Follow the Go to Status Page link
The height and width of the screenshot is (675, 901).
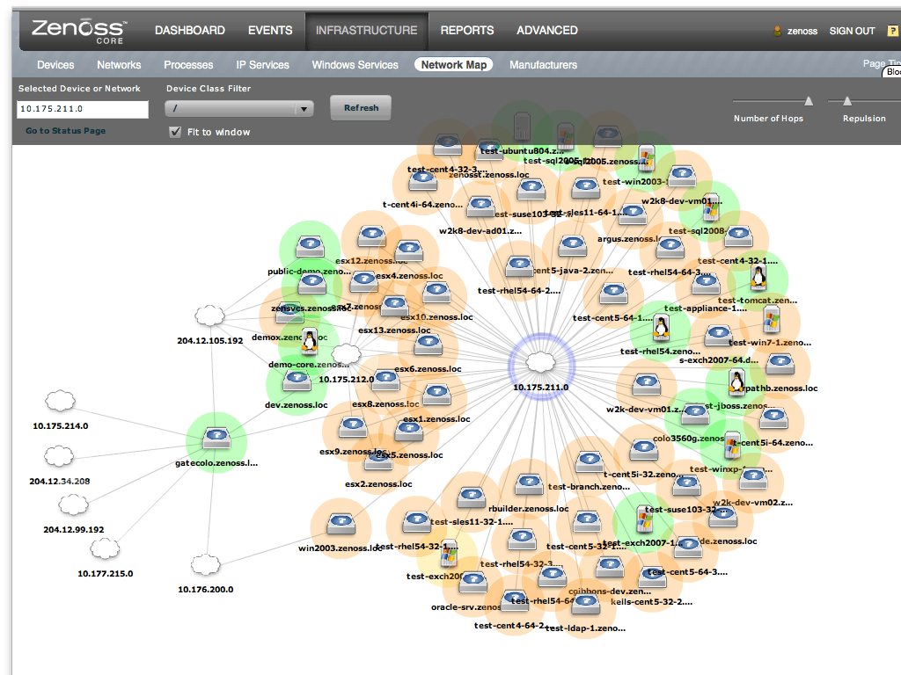tap(65, 131)
